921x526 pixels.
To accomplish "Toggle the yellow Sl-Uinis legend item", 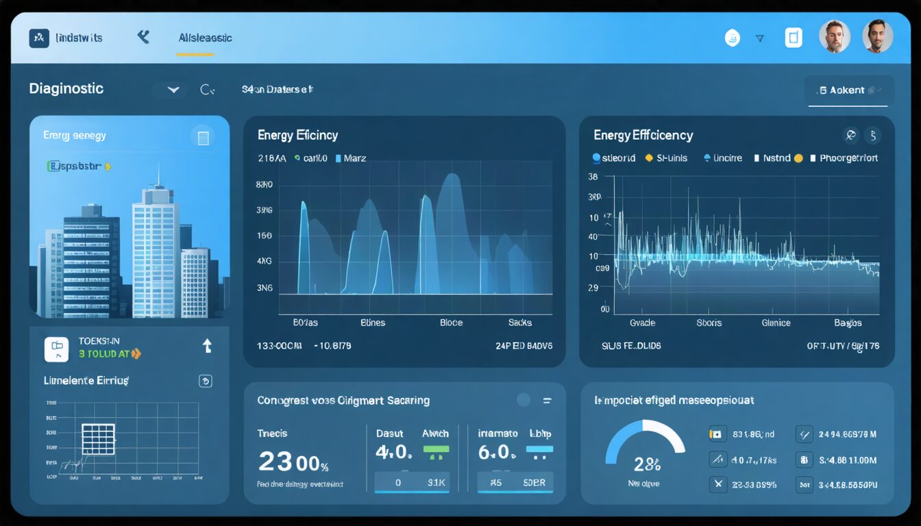I will [666, 158].
